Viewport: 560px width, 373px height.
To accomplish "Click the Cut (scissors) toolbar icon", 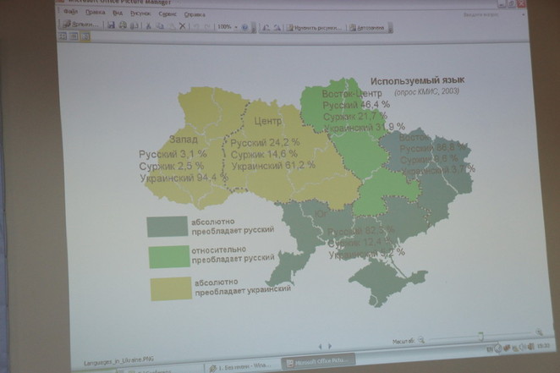I will point(148,26).
